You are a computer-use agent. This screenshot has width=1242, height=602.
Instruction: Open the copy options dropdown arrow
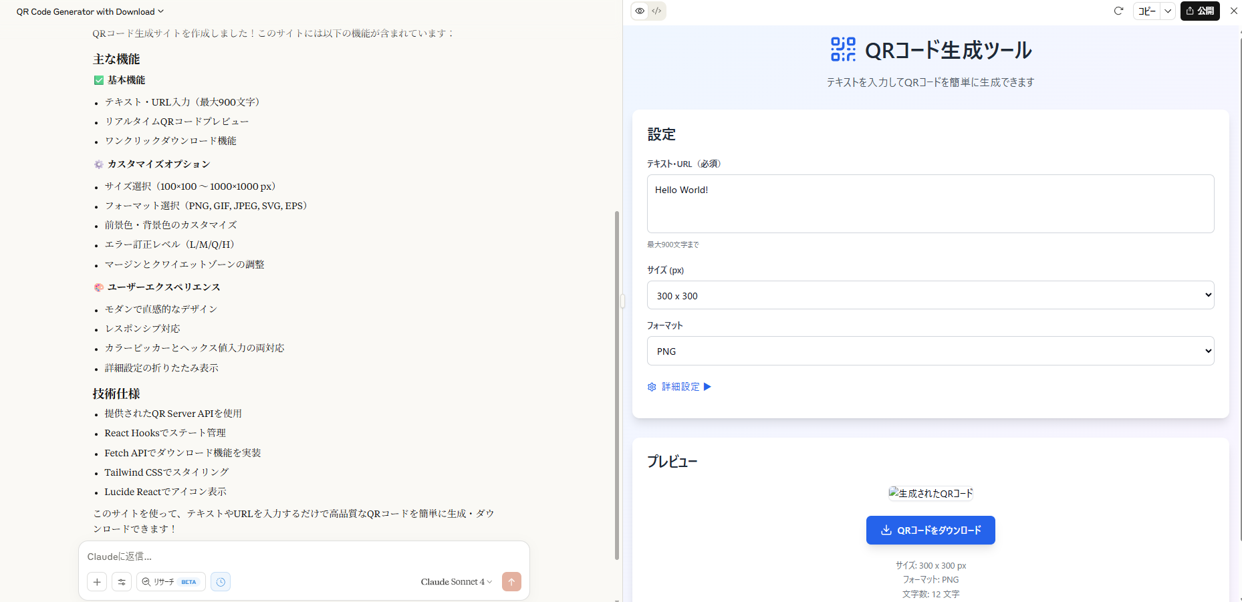tap(1168, 11)
